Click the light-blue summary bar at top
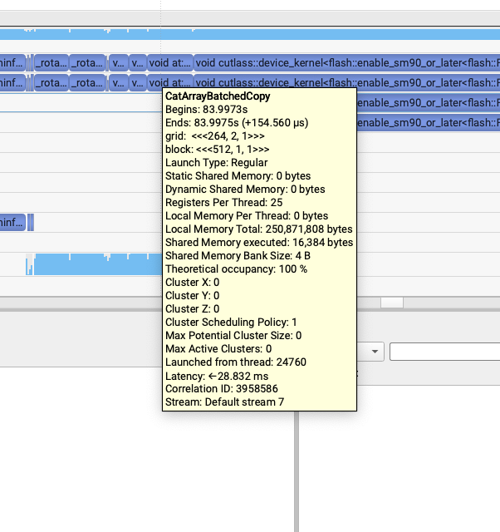The image size is (500, 532). (x=249, y=34)
